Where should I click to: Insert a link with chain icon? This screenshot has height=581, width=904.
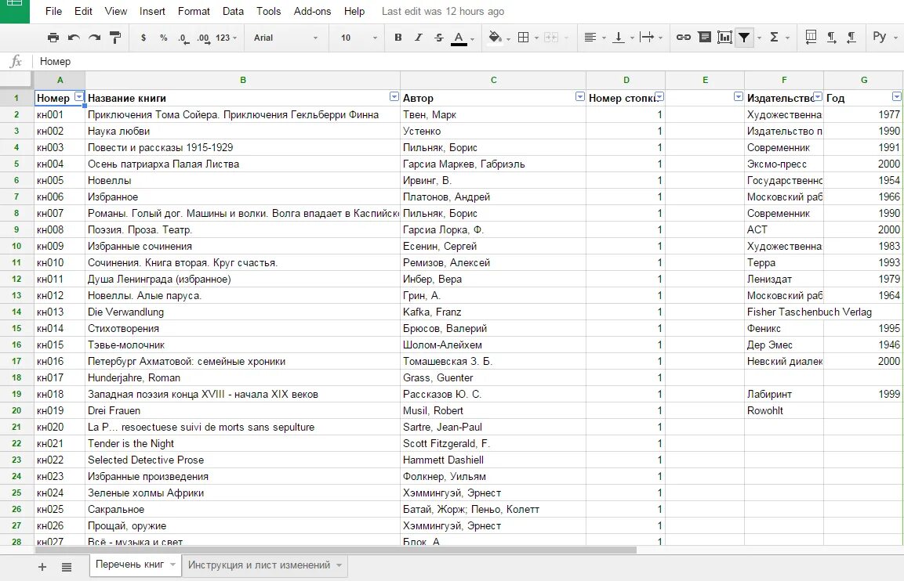[683, 38]
